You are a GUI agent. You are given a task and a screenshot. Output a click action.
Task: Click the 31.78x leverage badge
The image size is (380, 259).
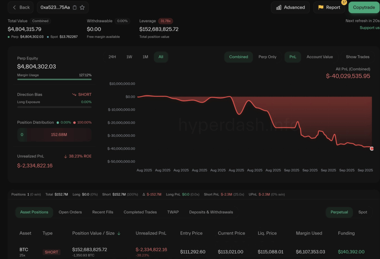[x=166, y=21]
